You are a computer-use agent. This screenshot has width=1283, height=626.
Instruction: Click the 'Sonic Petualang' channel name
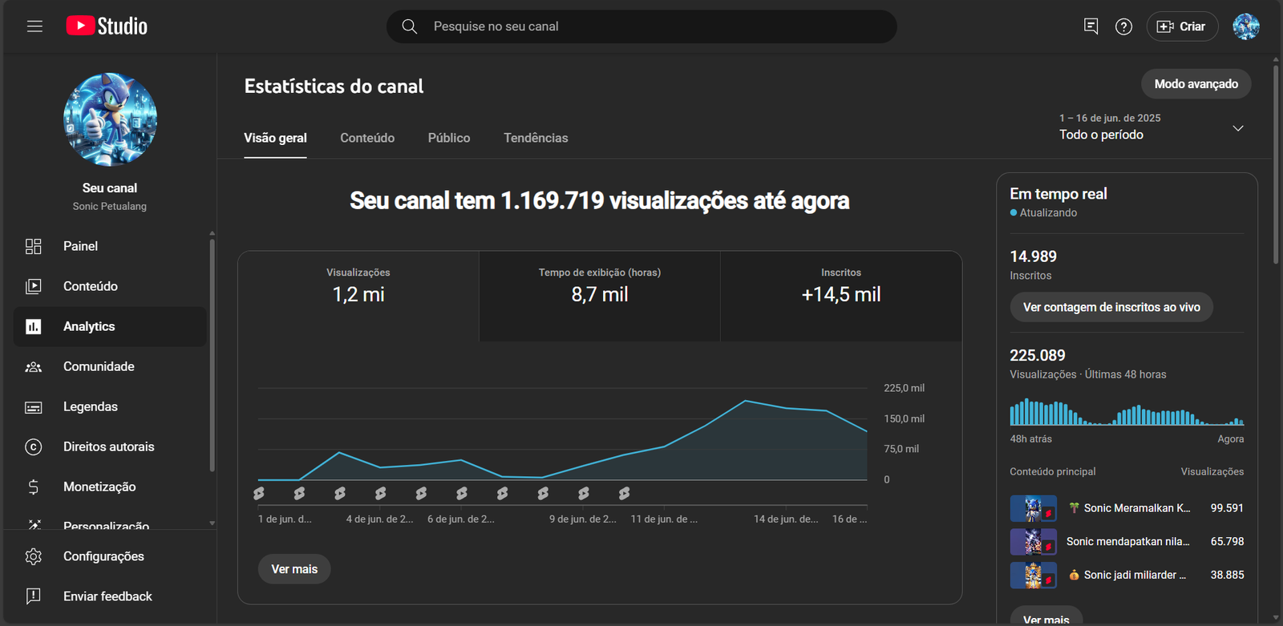click(110, 206)
